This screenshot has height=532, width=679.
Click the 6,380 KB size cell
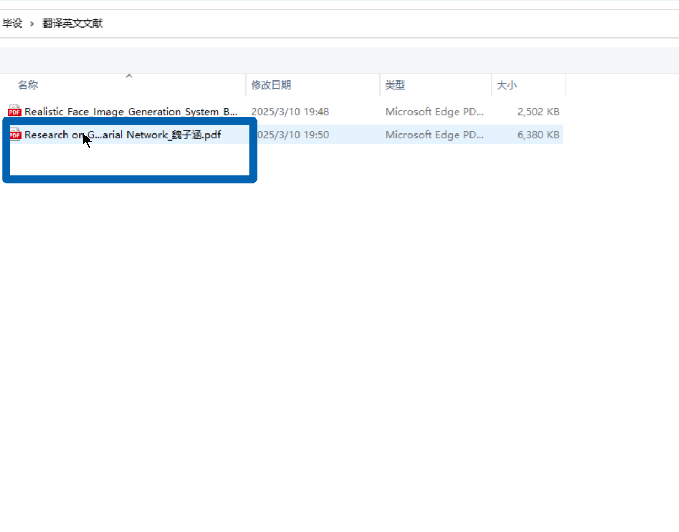pos(539,135)
